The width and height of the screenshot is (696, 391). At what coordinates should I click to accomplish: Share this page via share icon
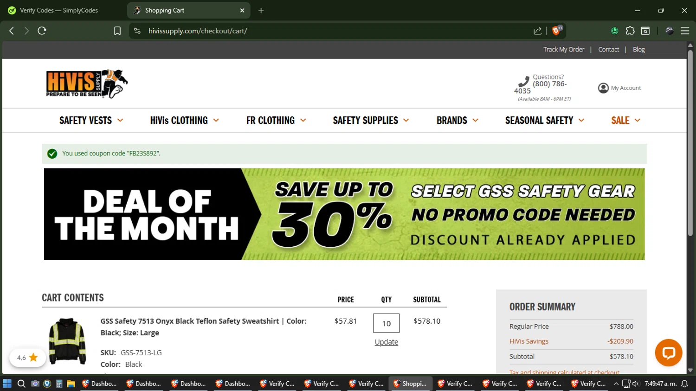(x=538, y=31)
